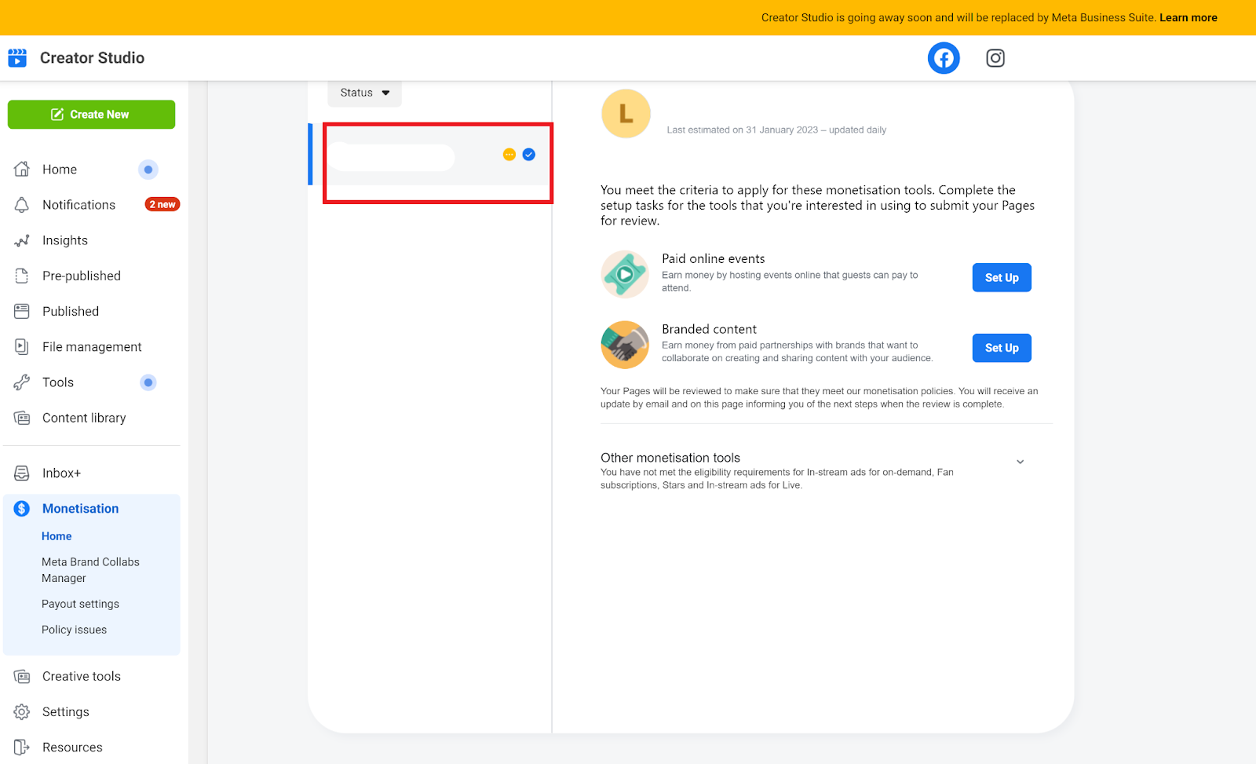The image size is (1256, 764).
Task: Open the Status filter dropdown
Action: click(365, 93)
